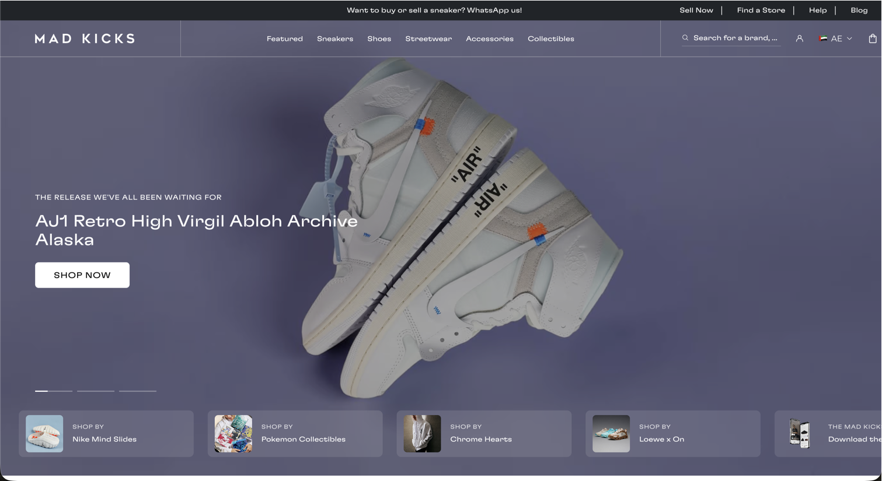Open the Sneakers menu
Screen dimensions: 882x481
tap(335, 39)
